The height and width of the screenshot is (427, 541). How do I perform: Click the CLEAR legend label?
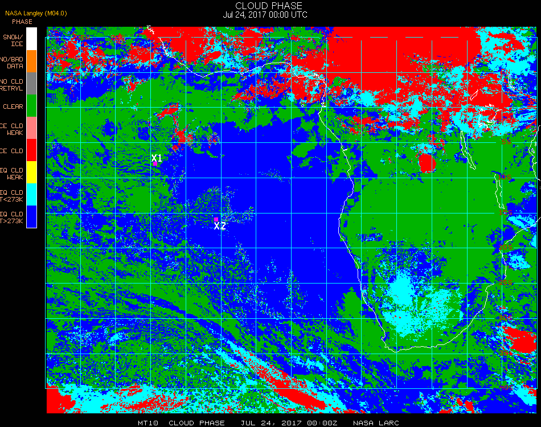pos(13,106)
